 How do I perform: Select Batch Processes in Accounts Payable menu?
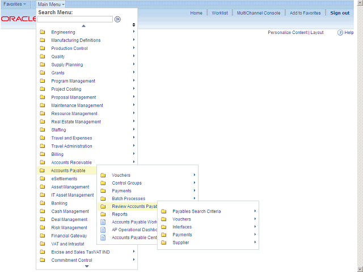(128, 199)
